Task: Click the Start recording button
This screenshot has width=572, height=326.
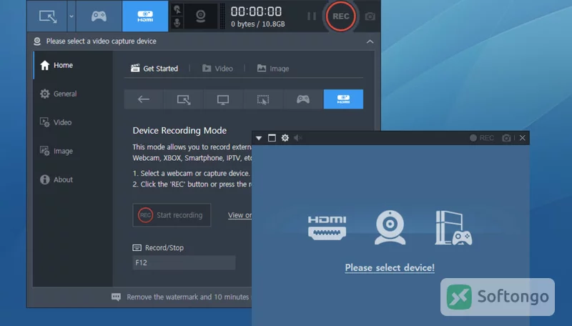Action: click(172, 215)
